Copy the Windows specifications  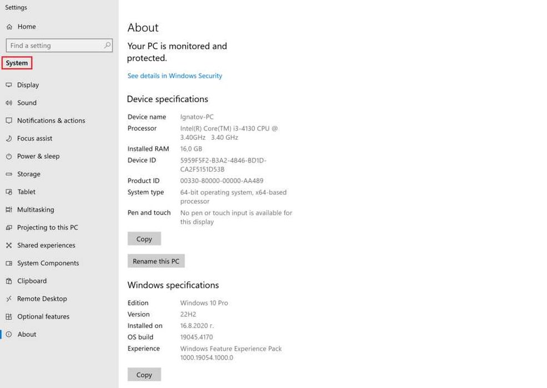[x=144, y=375]
